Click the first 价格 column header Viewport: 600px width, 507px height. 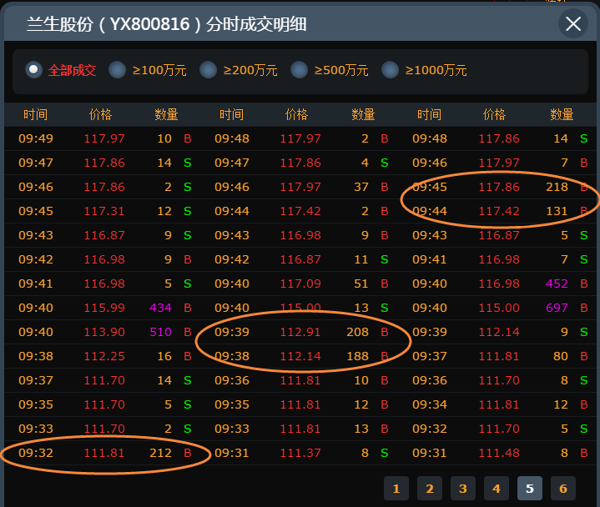(x=100, y=114)
